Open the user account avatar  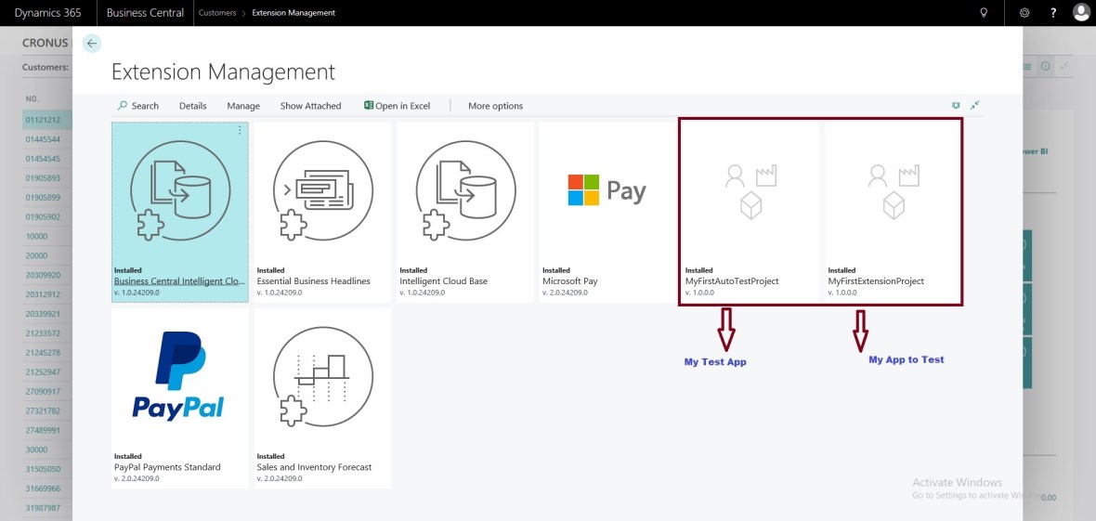1081,13
